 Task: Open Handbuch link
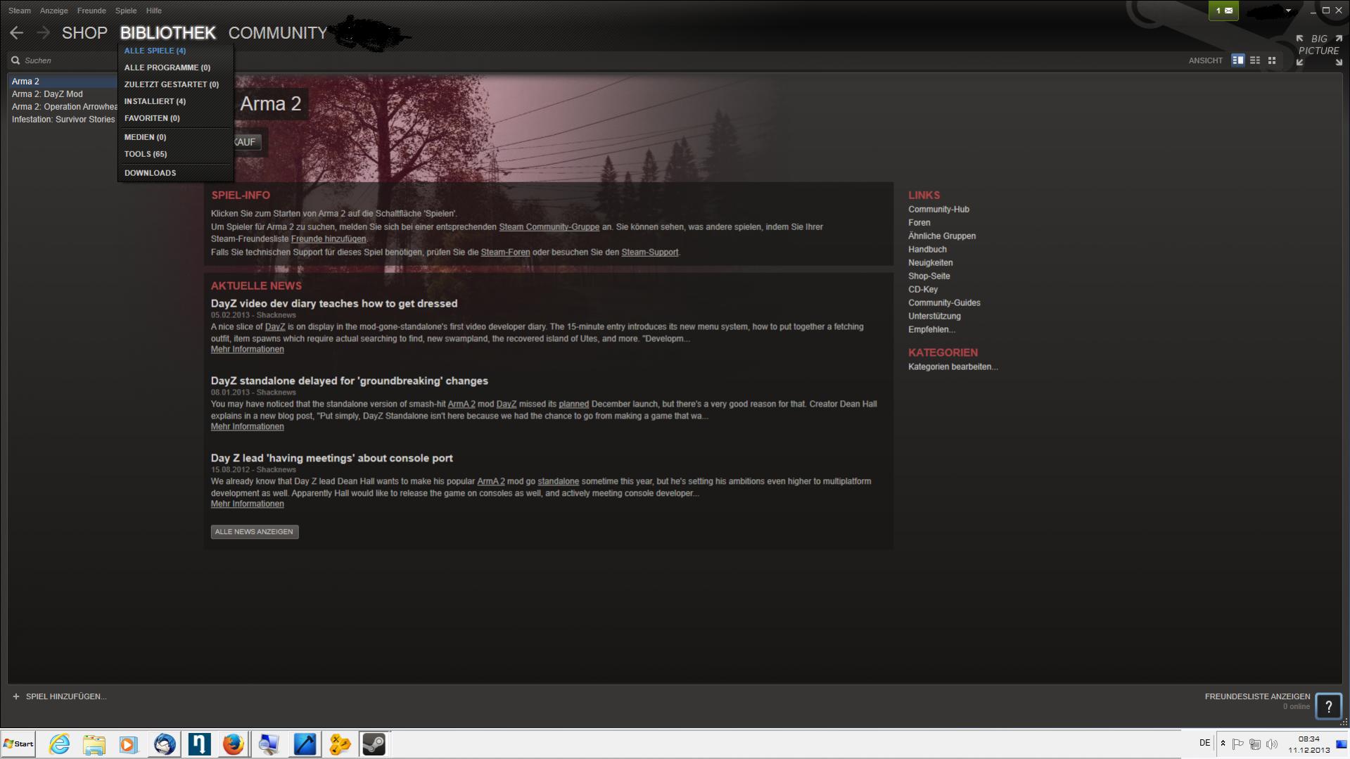click(x=927, y=250)
